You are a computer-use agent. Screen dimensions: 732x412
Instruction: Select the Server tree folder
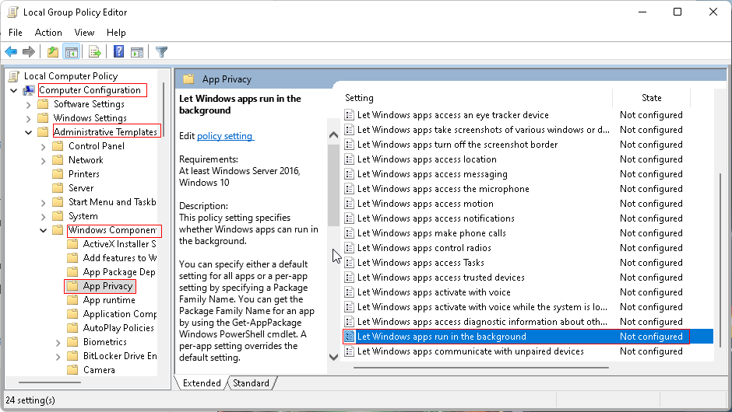coord(81,188)
